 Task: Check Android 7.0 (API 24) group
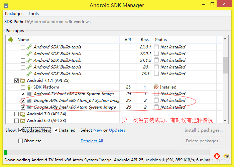16,114
